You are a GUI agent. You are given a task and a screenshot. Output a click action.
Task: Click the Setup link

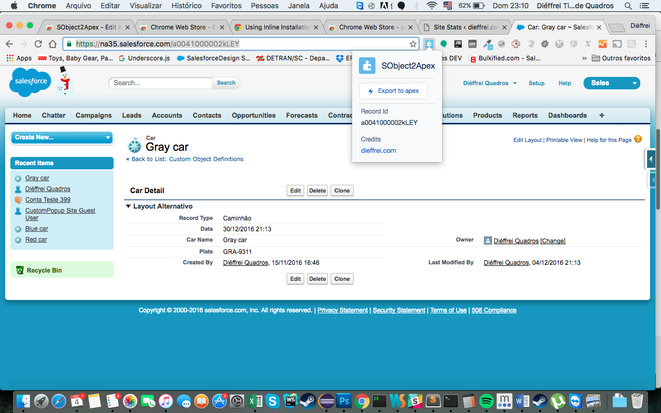537,83
